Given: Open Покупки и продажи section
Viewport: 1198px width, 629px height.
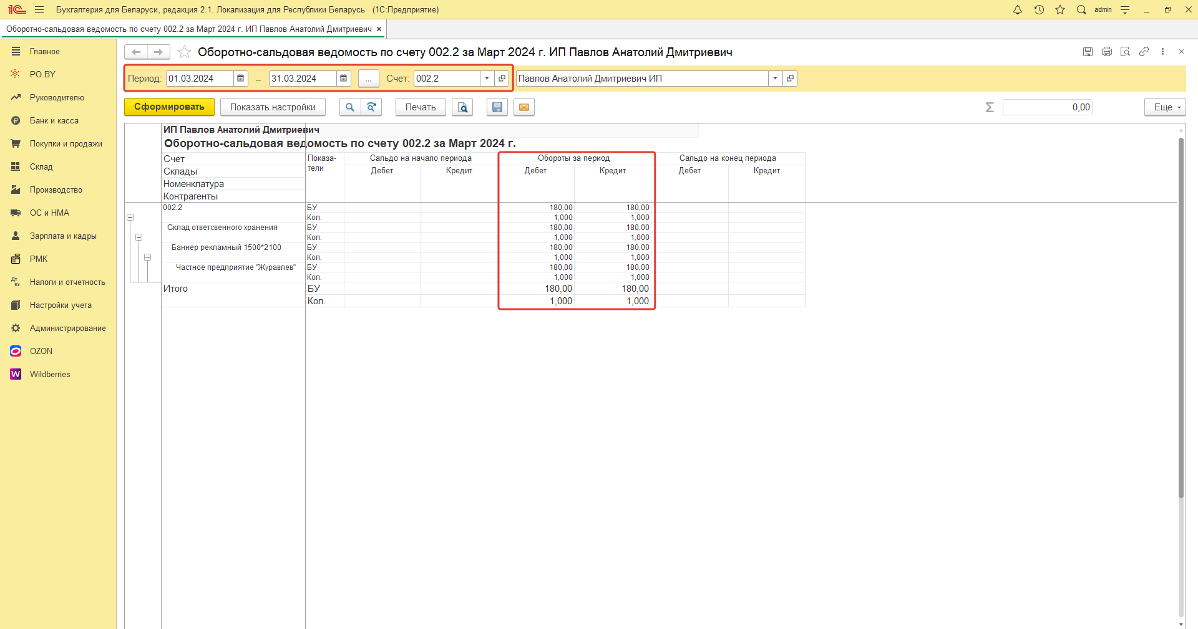Looking at the screenshot, I should pos(66,144).
